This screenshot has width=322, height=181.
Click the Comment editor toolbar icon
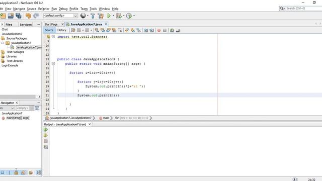point(172,30)
